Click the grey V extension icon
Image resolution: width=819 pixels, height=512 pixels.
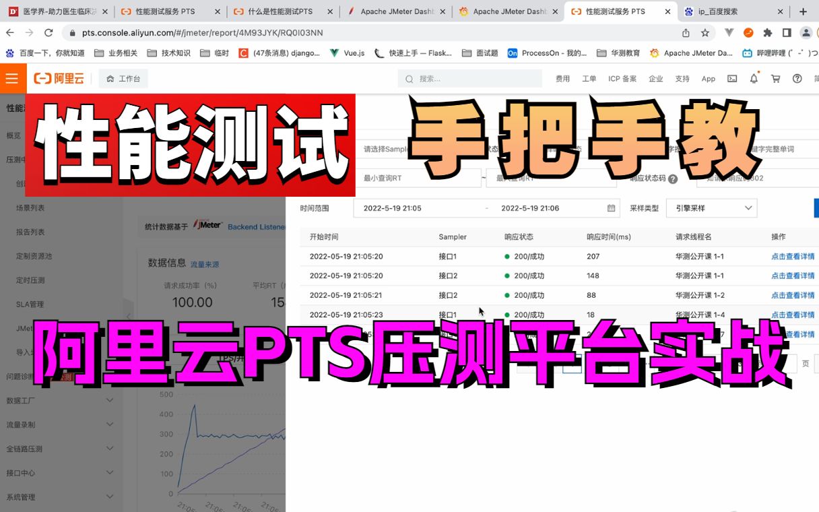(729, 32)
